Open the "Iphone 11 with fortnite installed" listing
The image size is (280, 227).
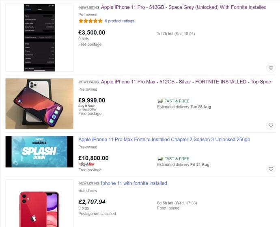[134, 183]
